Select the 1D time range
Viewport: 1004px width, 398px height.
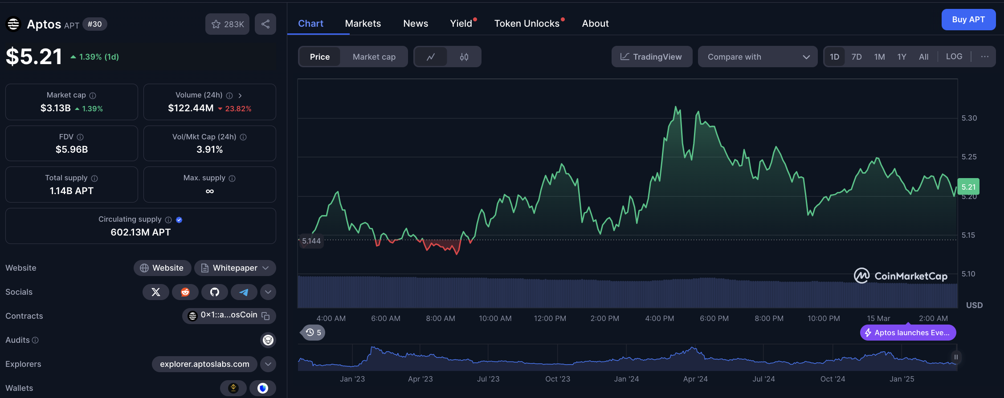(x=835, y=57)
